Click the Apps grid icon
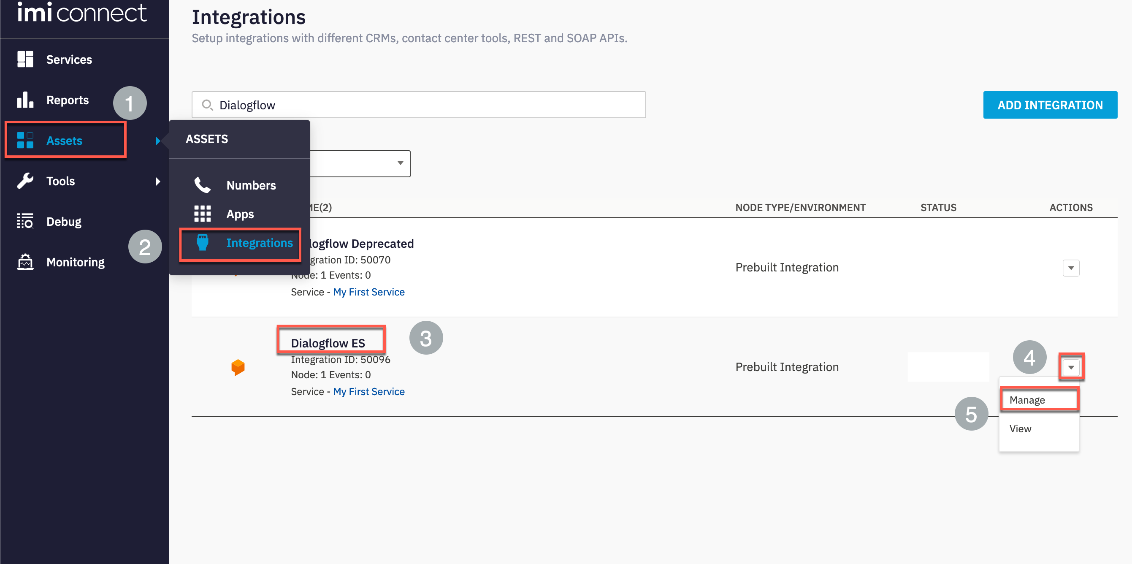This screenshot has height=564, width=1132. click(x=203, y=214)
